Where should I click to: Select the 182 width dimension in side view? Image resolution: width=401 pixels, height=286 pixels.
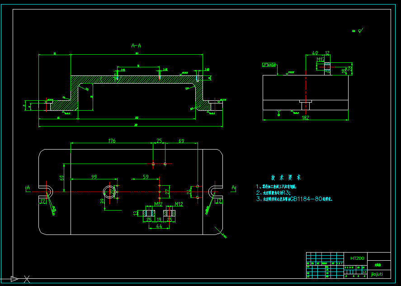(305, 118)
